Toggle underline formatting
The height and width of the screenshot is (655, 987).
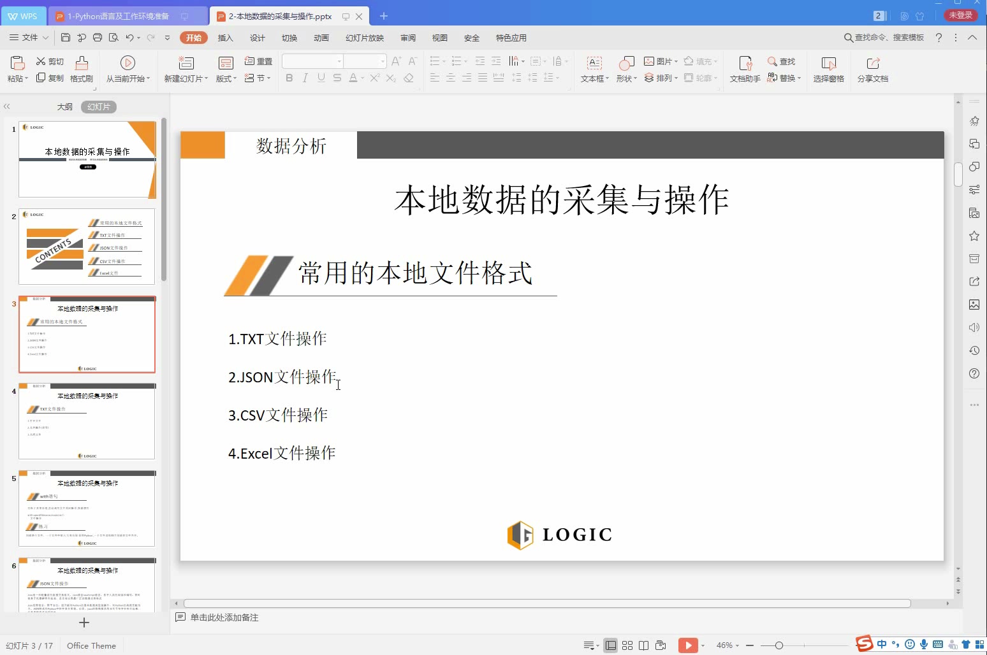tap(321, 78)
